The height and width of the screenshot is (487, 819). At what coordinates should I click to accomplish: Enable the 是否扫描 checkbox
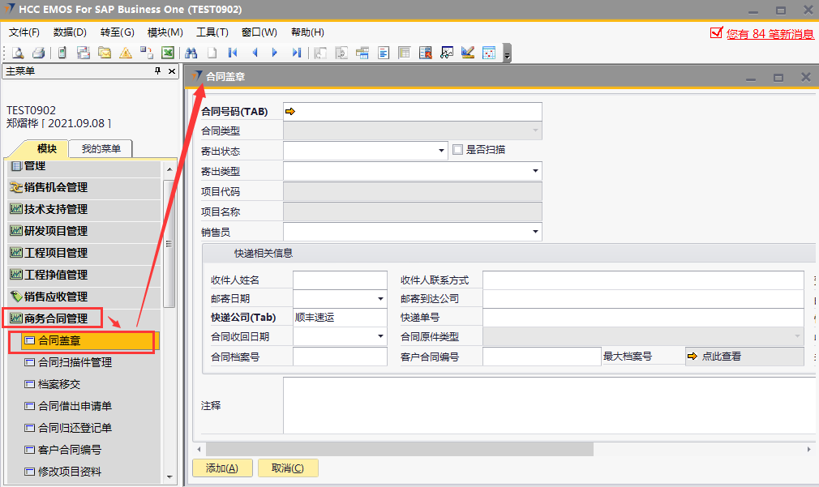click(458, 150)
